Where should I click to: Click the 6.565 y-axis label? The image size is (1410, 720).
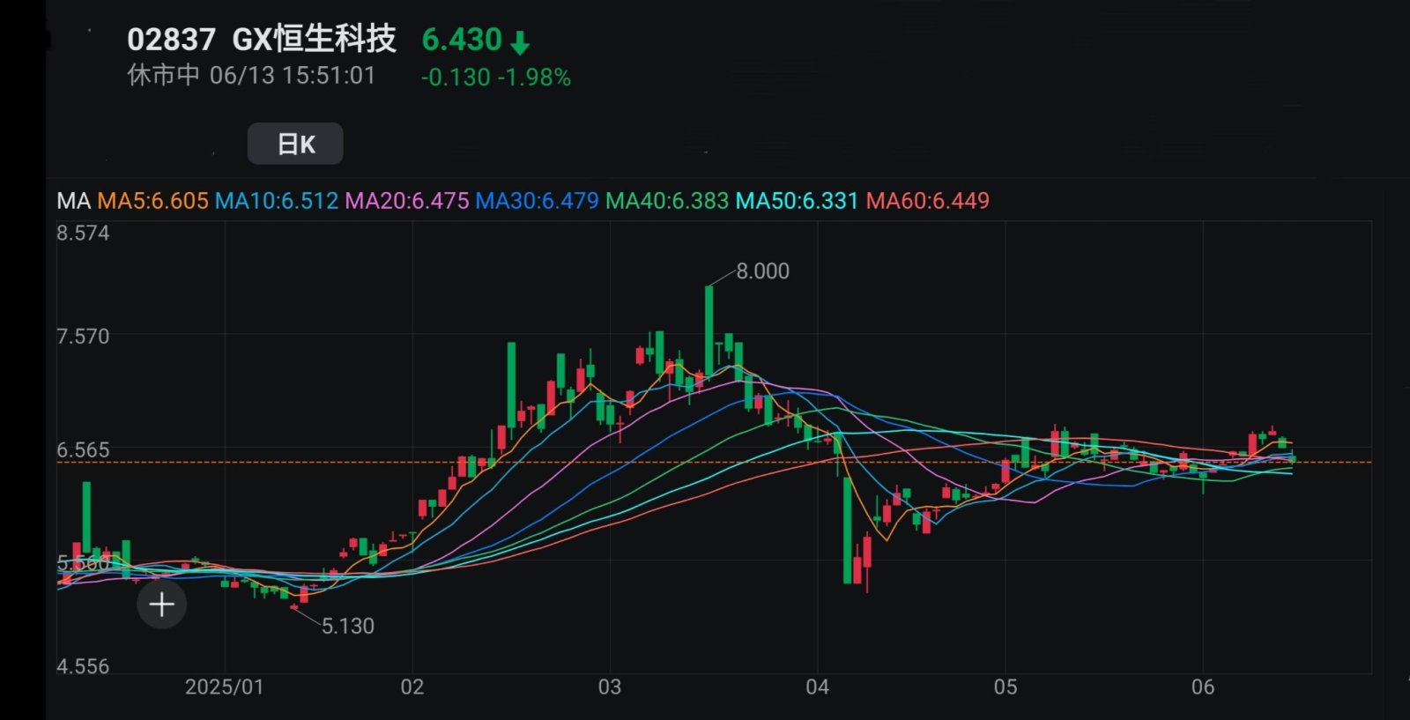[x=83, y=450]
